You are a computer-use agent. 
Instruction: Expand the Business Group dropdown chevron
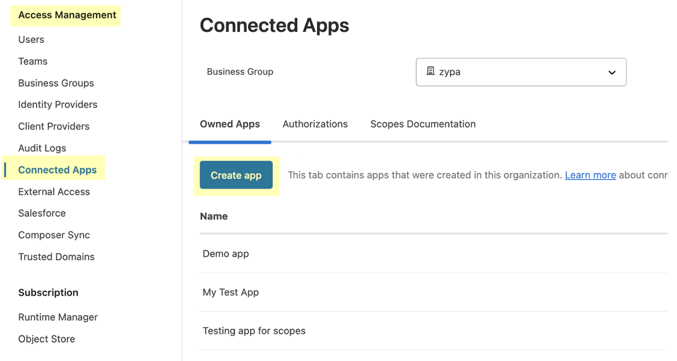pos(612,72)
